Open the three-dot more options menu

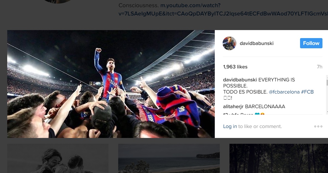coord(318,126)
